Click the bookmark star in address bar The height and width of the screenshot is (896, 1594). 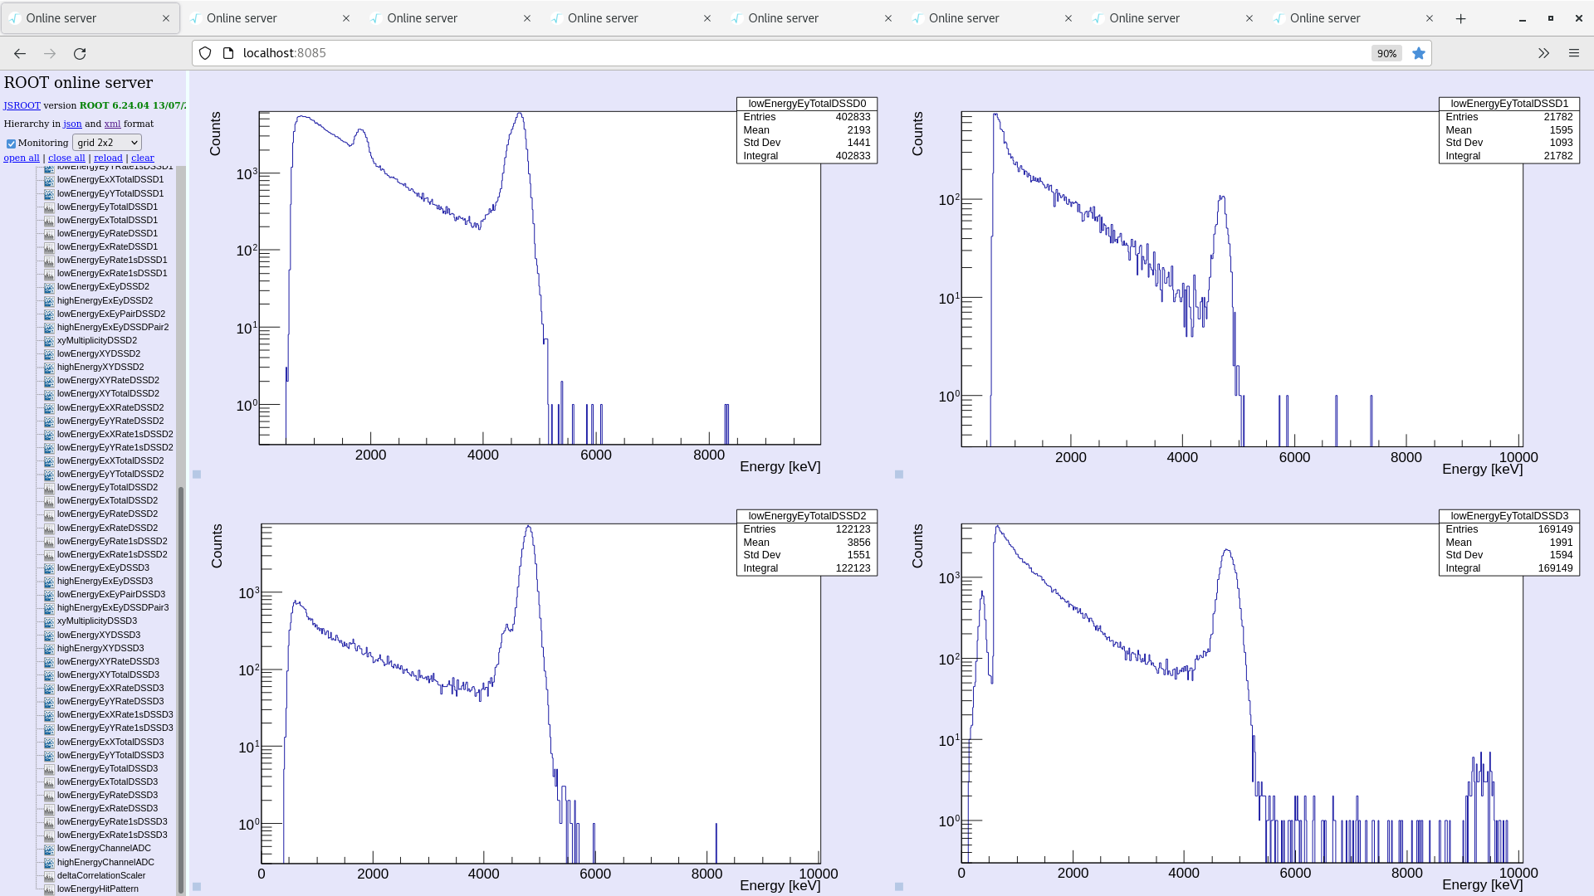1419,53
